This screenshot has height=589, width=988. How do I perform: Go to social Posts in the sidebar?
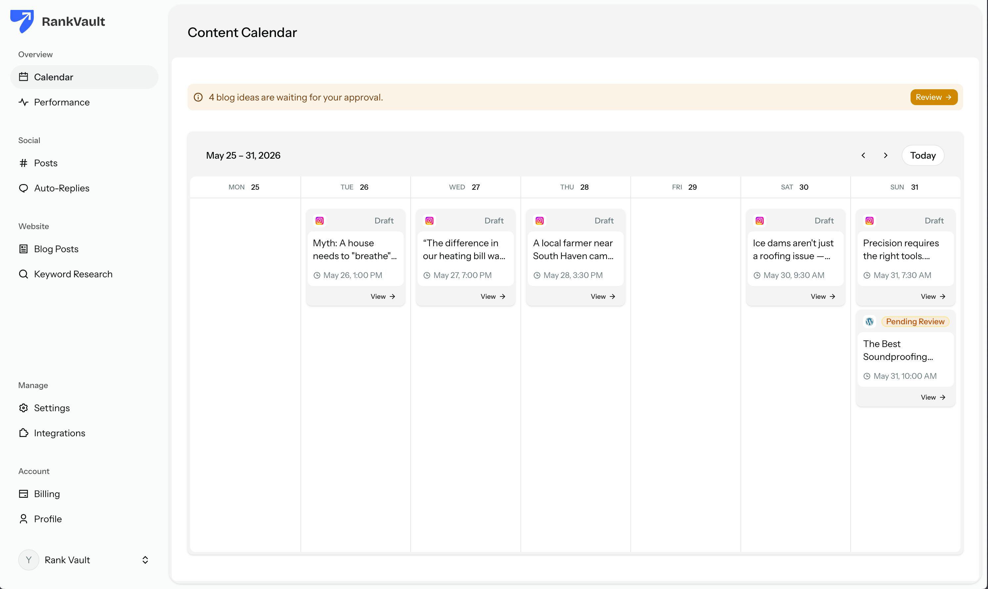84,163
